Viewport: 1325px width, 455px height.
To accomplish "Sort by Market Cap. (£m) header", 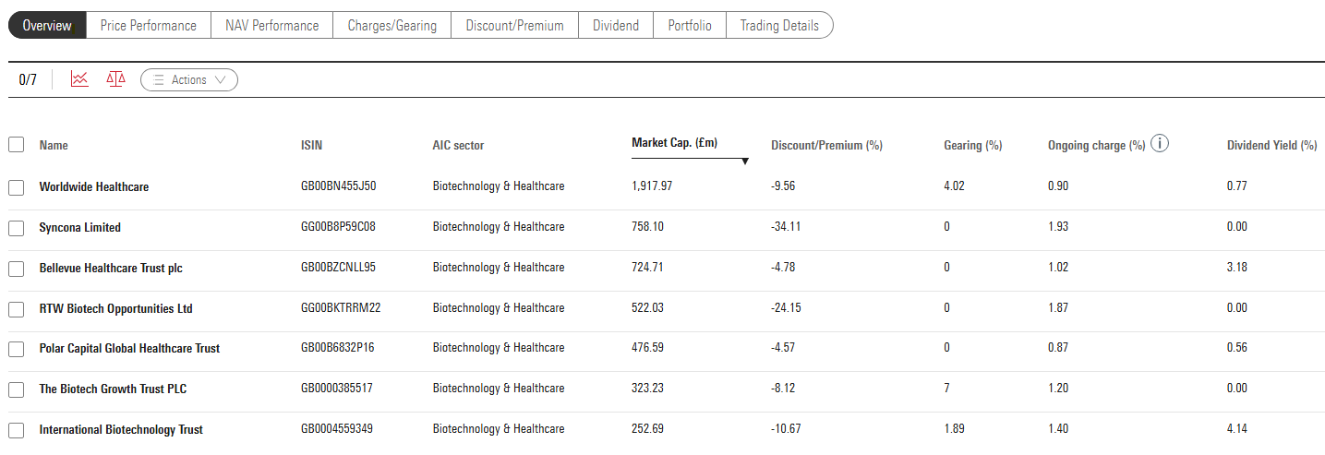I will point(675,142).
